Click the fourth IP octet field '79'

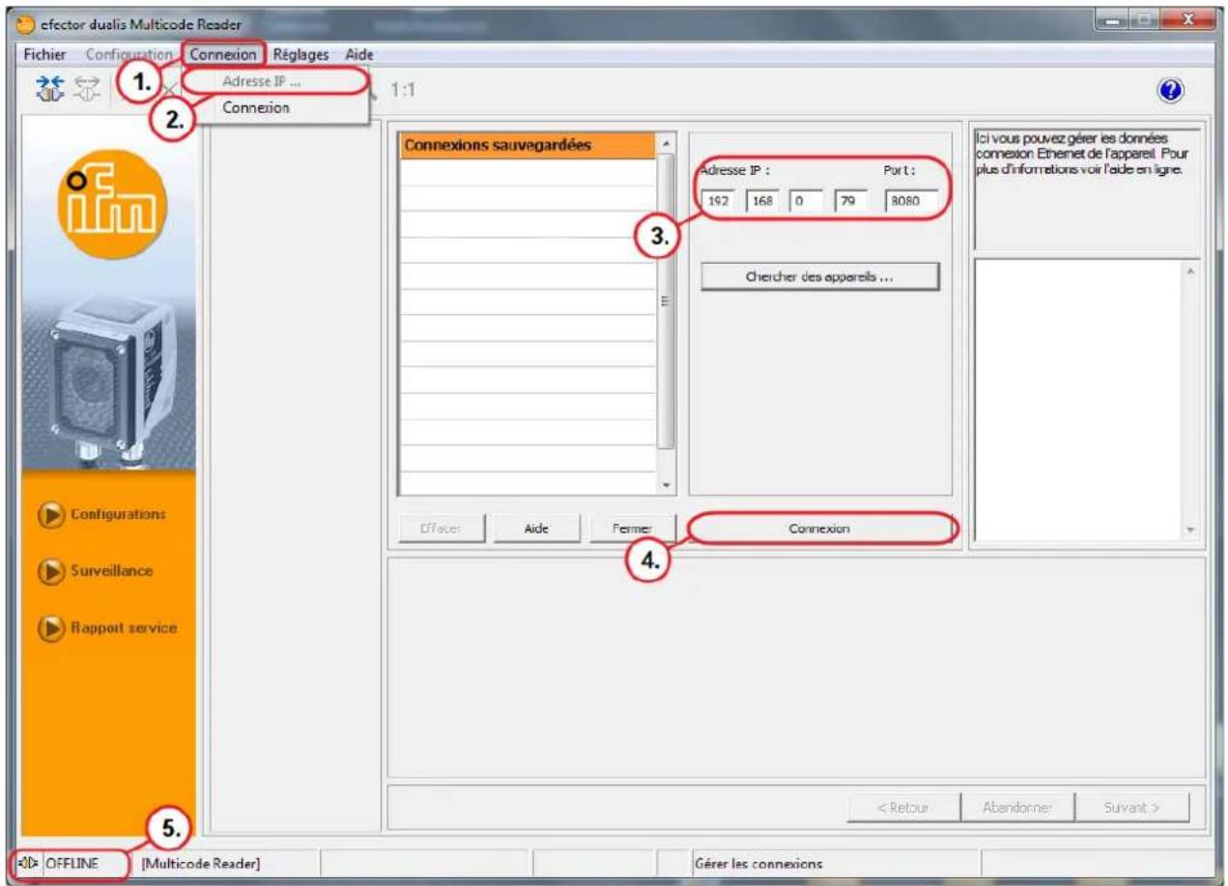tap(851, 204)
